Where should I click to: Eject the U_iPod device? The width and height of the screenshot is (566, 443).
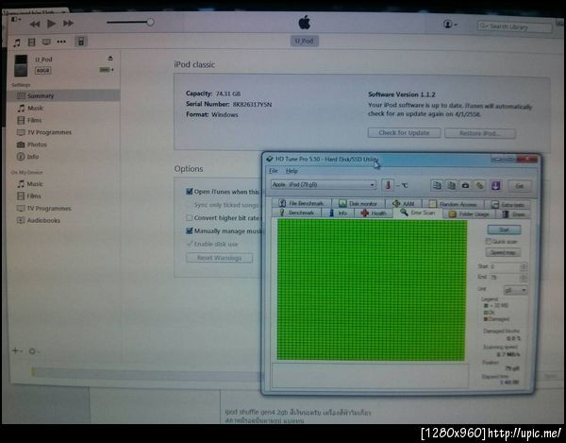110,58
